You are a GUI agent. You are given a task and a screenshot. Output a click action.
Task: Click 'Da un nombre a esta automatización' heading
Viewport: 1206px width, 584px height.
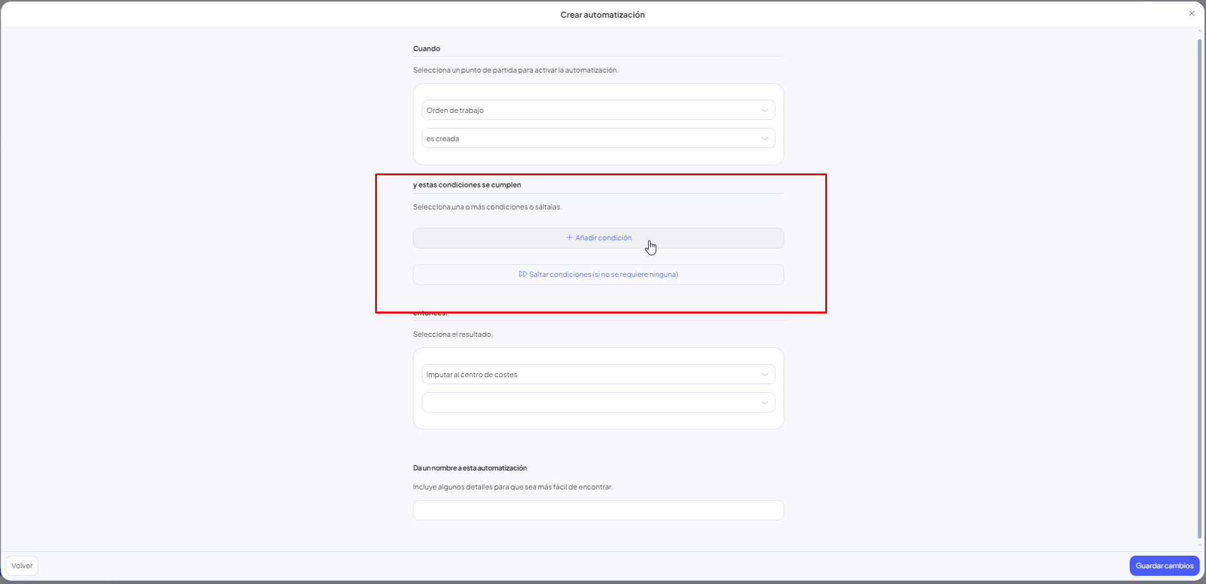tap(470, 468)
